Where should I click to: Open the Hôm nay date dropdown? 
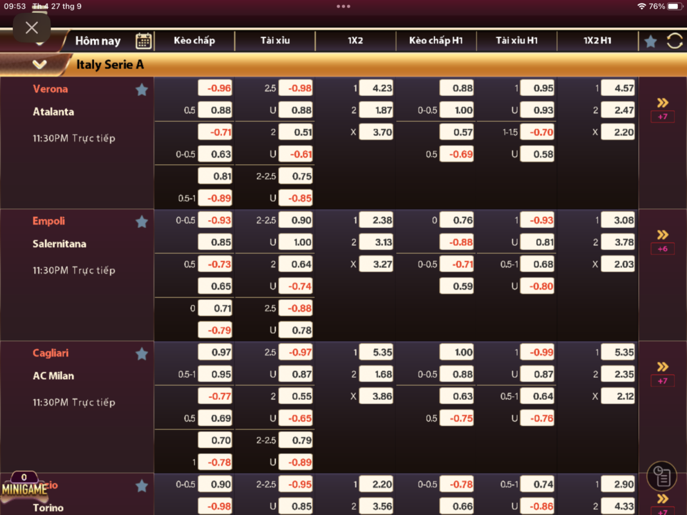coord(97,41)
